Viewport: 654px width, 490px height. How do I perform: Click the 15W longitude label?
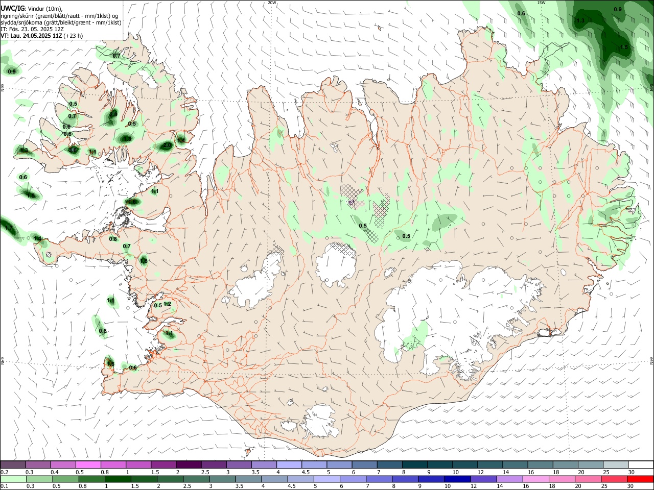541,3
